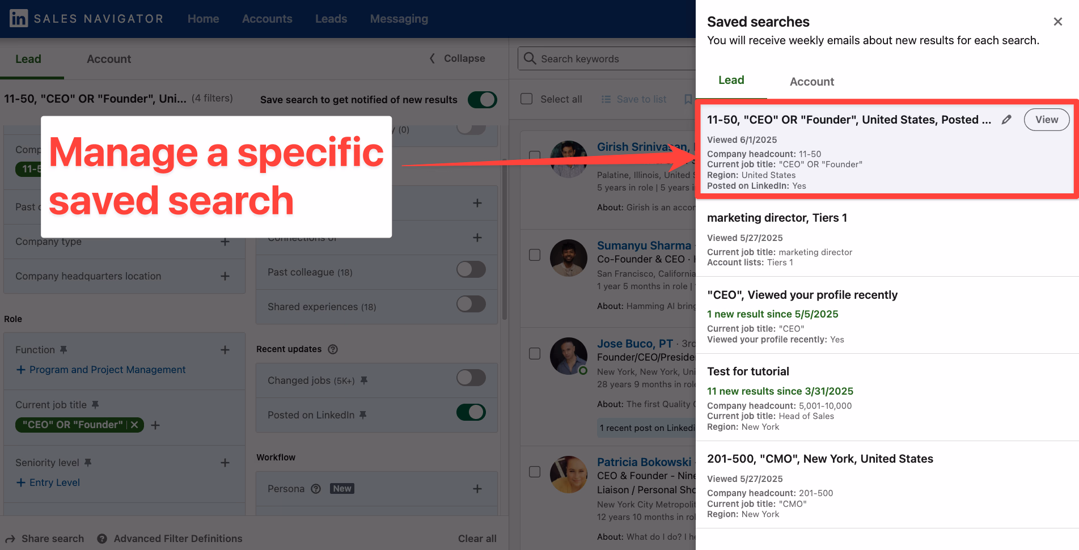Add the Entry Level seniority
This screenshot has height=550, width=1079.
point(48,483)
